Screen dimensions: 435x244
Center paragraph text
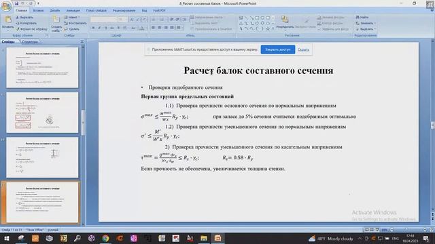pos(160,28)
